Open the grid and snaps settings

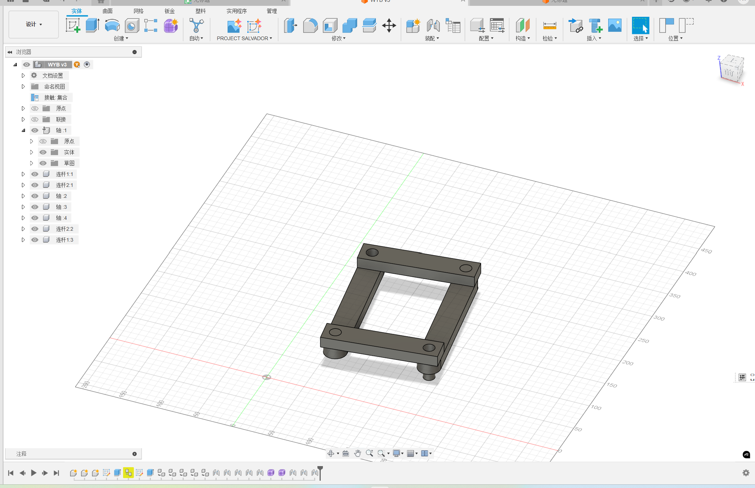pyautogui.click(x=412, y=453)
